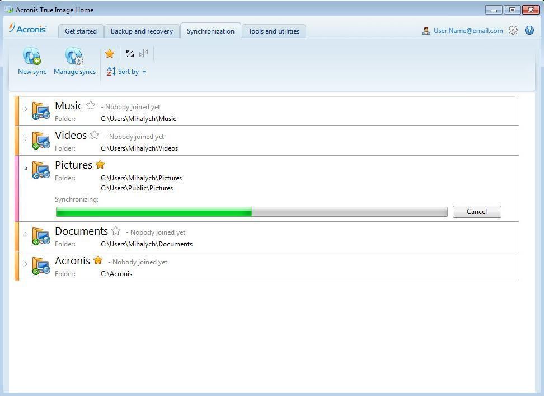This screenshot has height=396, width=544.
Task: Click the favorites star filter in toolbar
Action: [110, 53]
